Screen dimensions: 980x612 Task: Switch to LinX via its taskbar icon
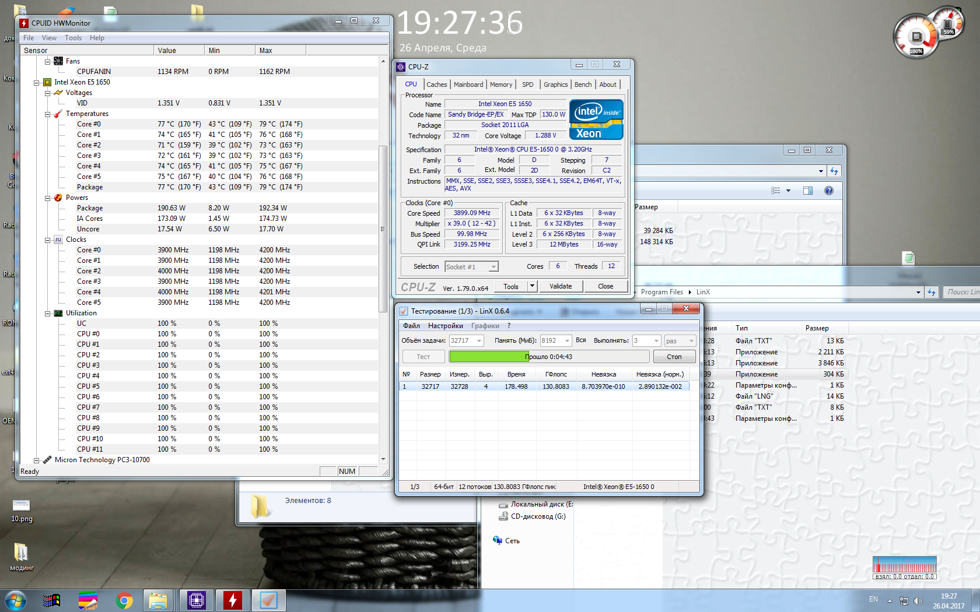268,600
